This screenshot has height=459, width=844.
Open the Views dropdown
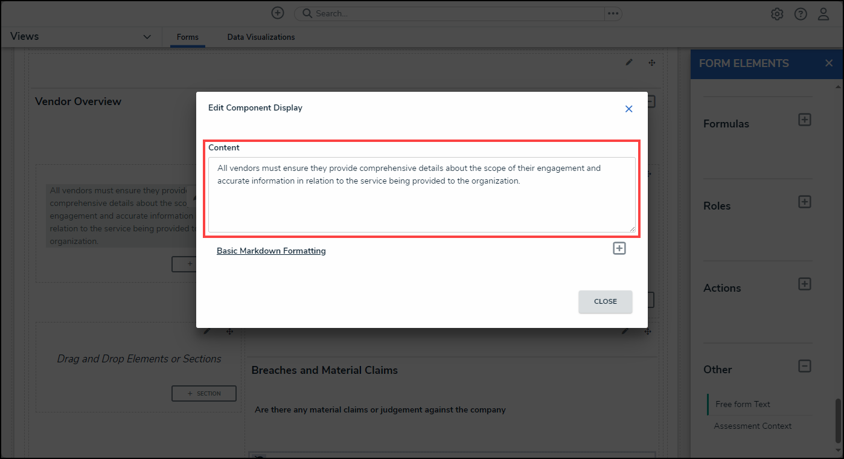(147, 37)
